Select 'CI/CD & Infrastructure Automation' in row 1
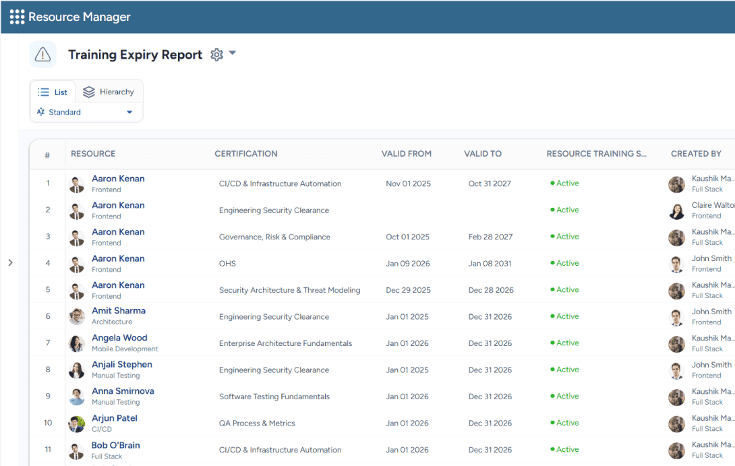Image resolution: width=735 pixels, height=466 pixels. pos(281,184)
